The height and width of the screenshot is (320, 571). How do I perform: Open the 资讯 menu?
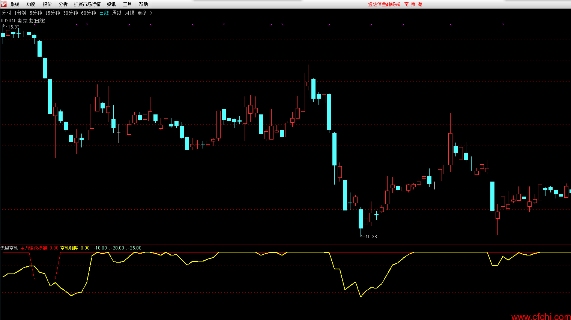[x=111, y=4]
